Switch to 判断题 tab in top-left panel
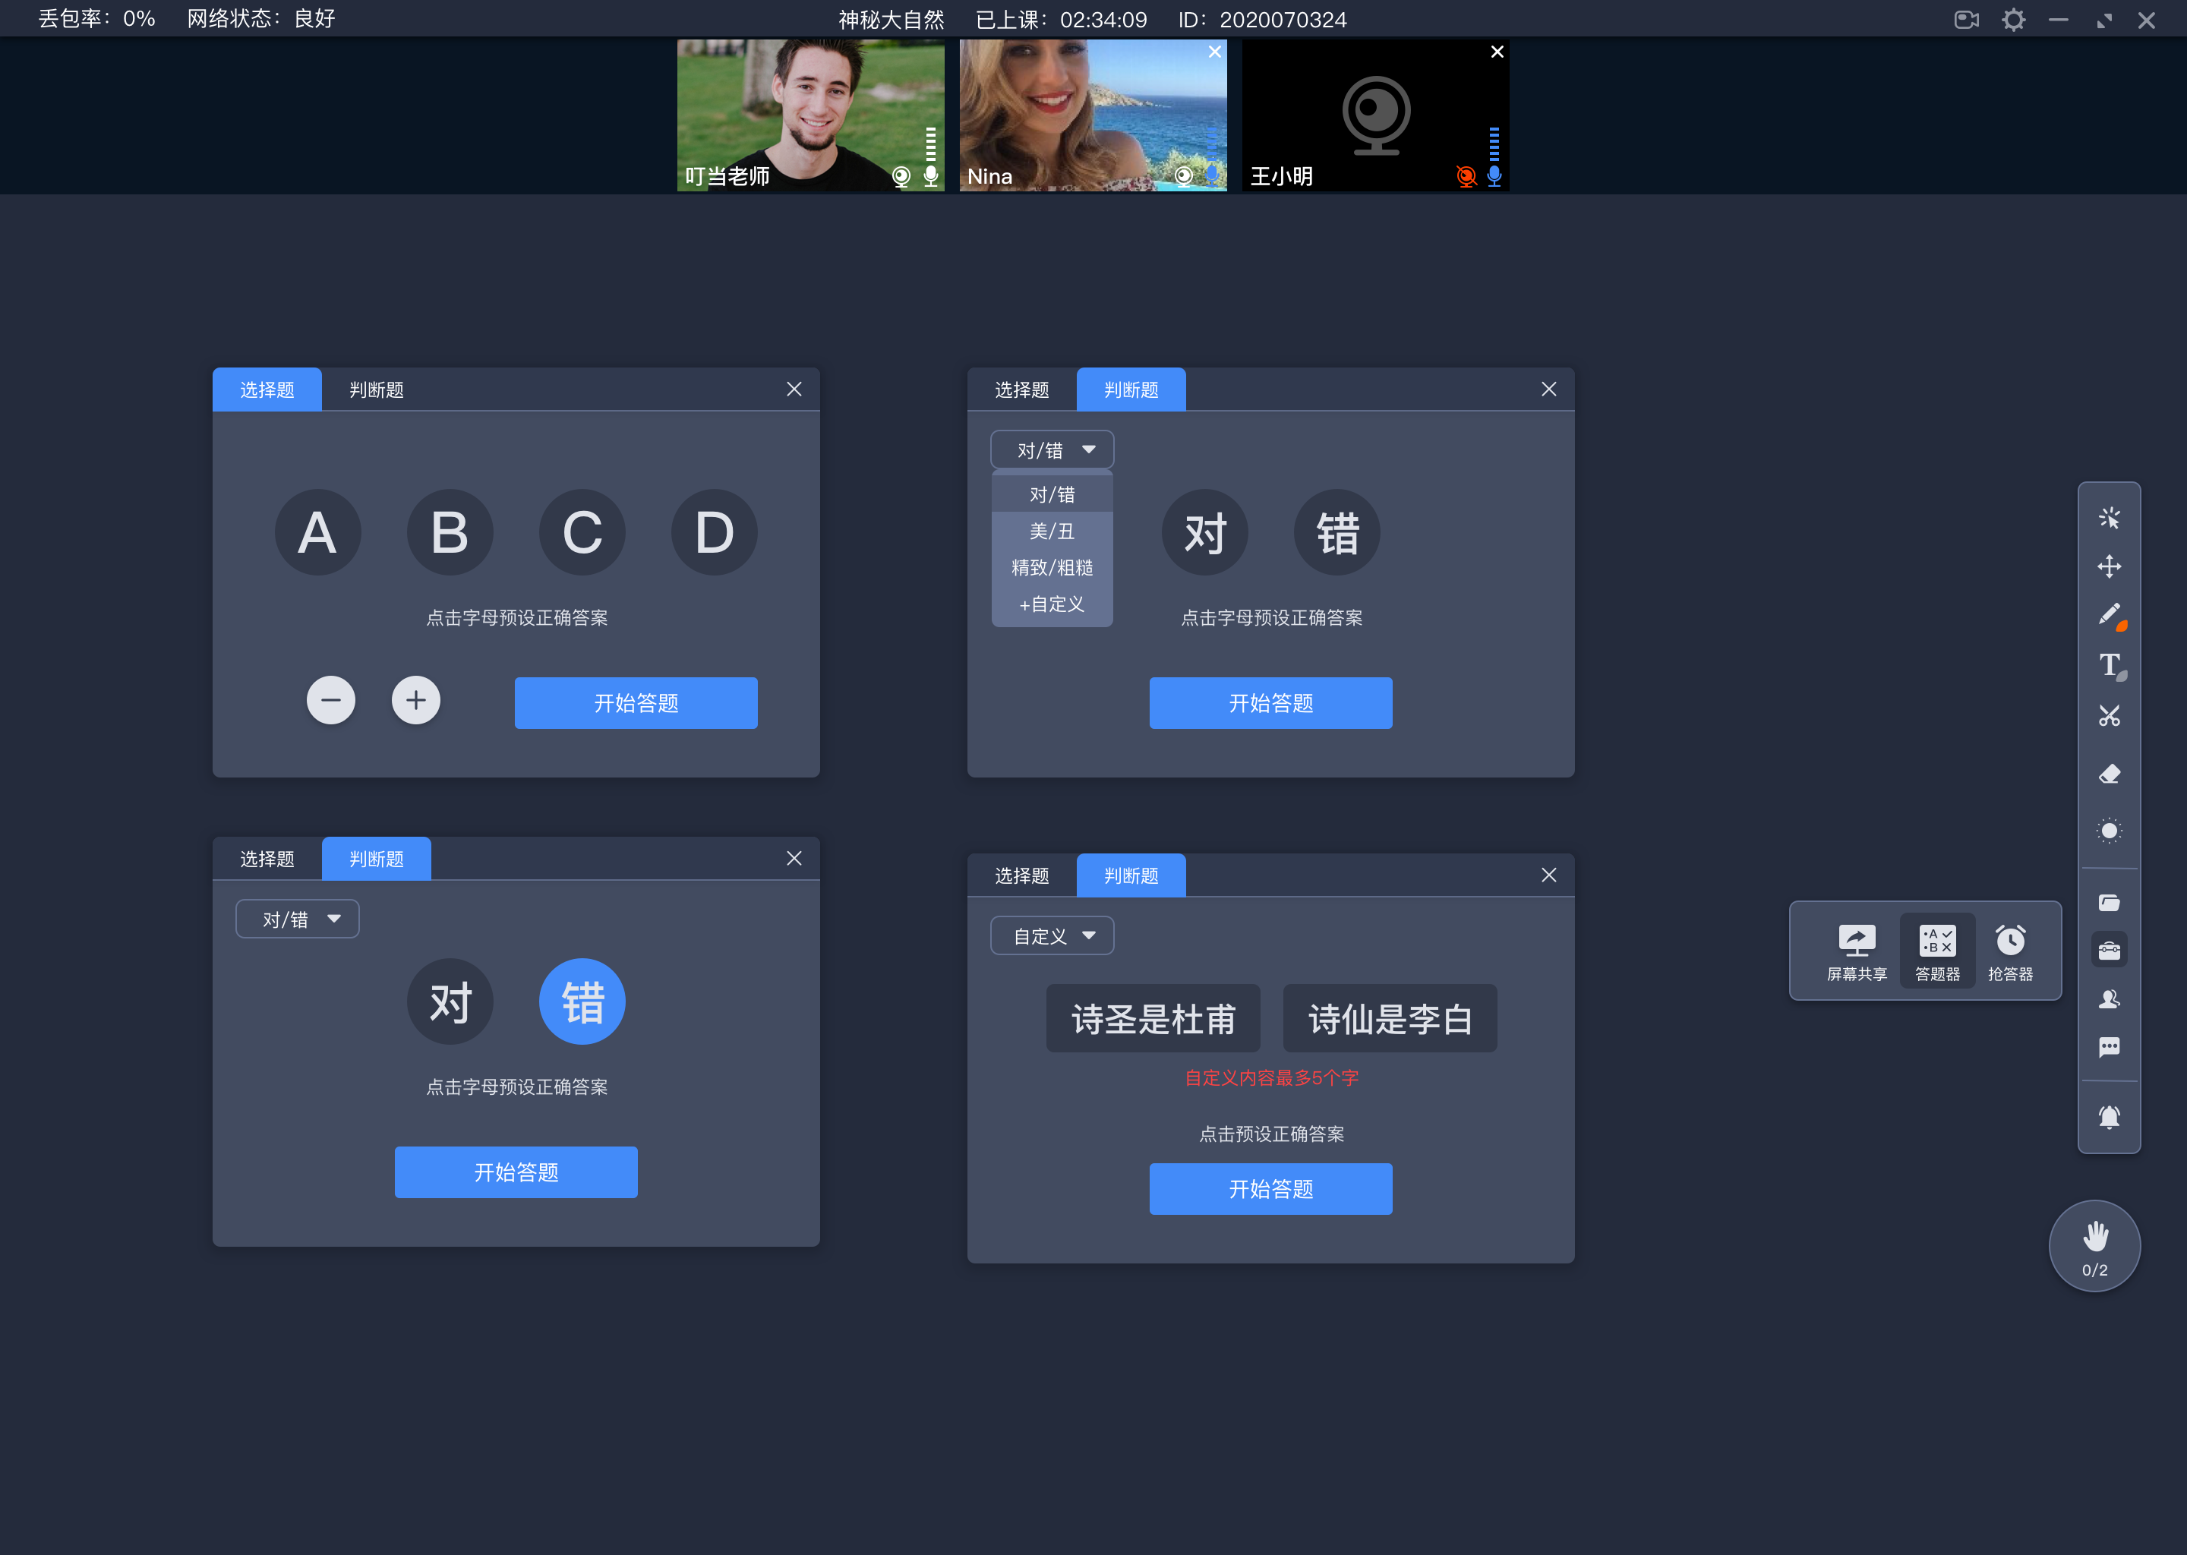Screen dimensions: 2187x1555 coord(374,389)
